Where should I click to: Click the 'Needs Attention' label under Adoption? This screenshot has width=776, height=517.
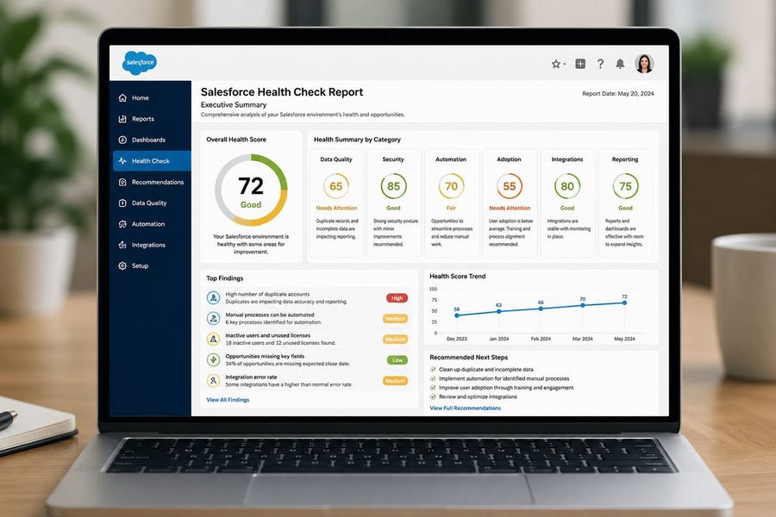[x=510, y=209]
